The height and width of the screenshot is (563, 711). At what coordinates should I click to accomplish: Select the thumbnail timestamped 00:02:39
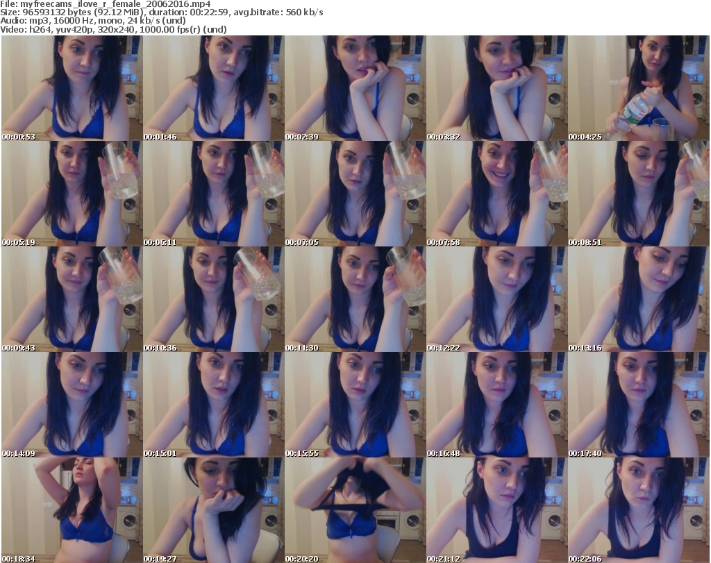355,88
